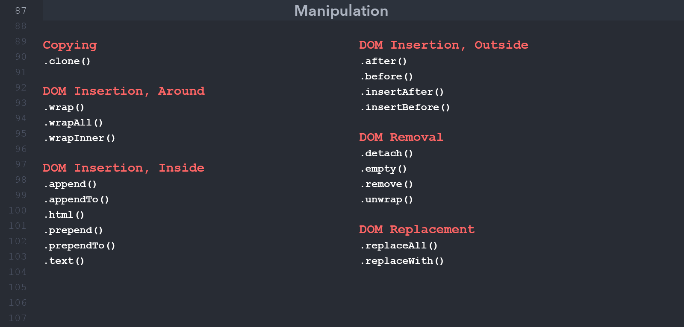Select the .insertBefore() method

pos(405,107)
